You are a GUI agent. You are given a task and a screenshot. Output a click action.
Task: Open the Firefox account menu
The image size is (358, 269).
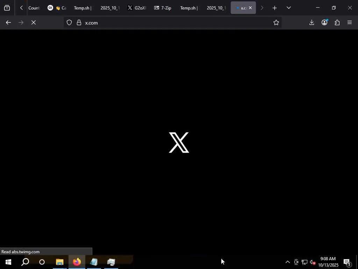tap(324, 23)
